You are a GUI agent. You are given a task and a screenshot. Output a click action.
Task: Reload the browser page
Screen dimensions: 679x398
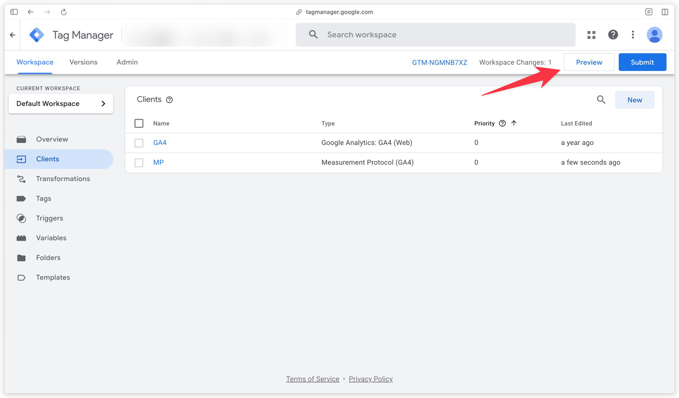coord(64,12)
